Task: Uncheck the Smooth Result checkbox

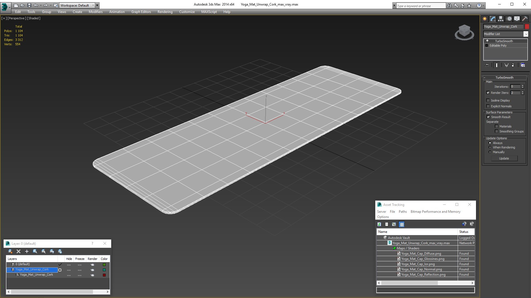Action: (x=488, y=117)
